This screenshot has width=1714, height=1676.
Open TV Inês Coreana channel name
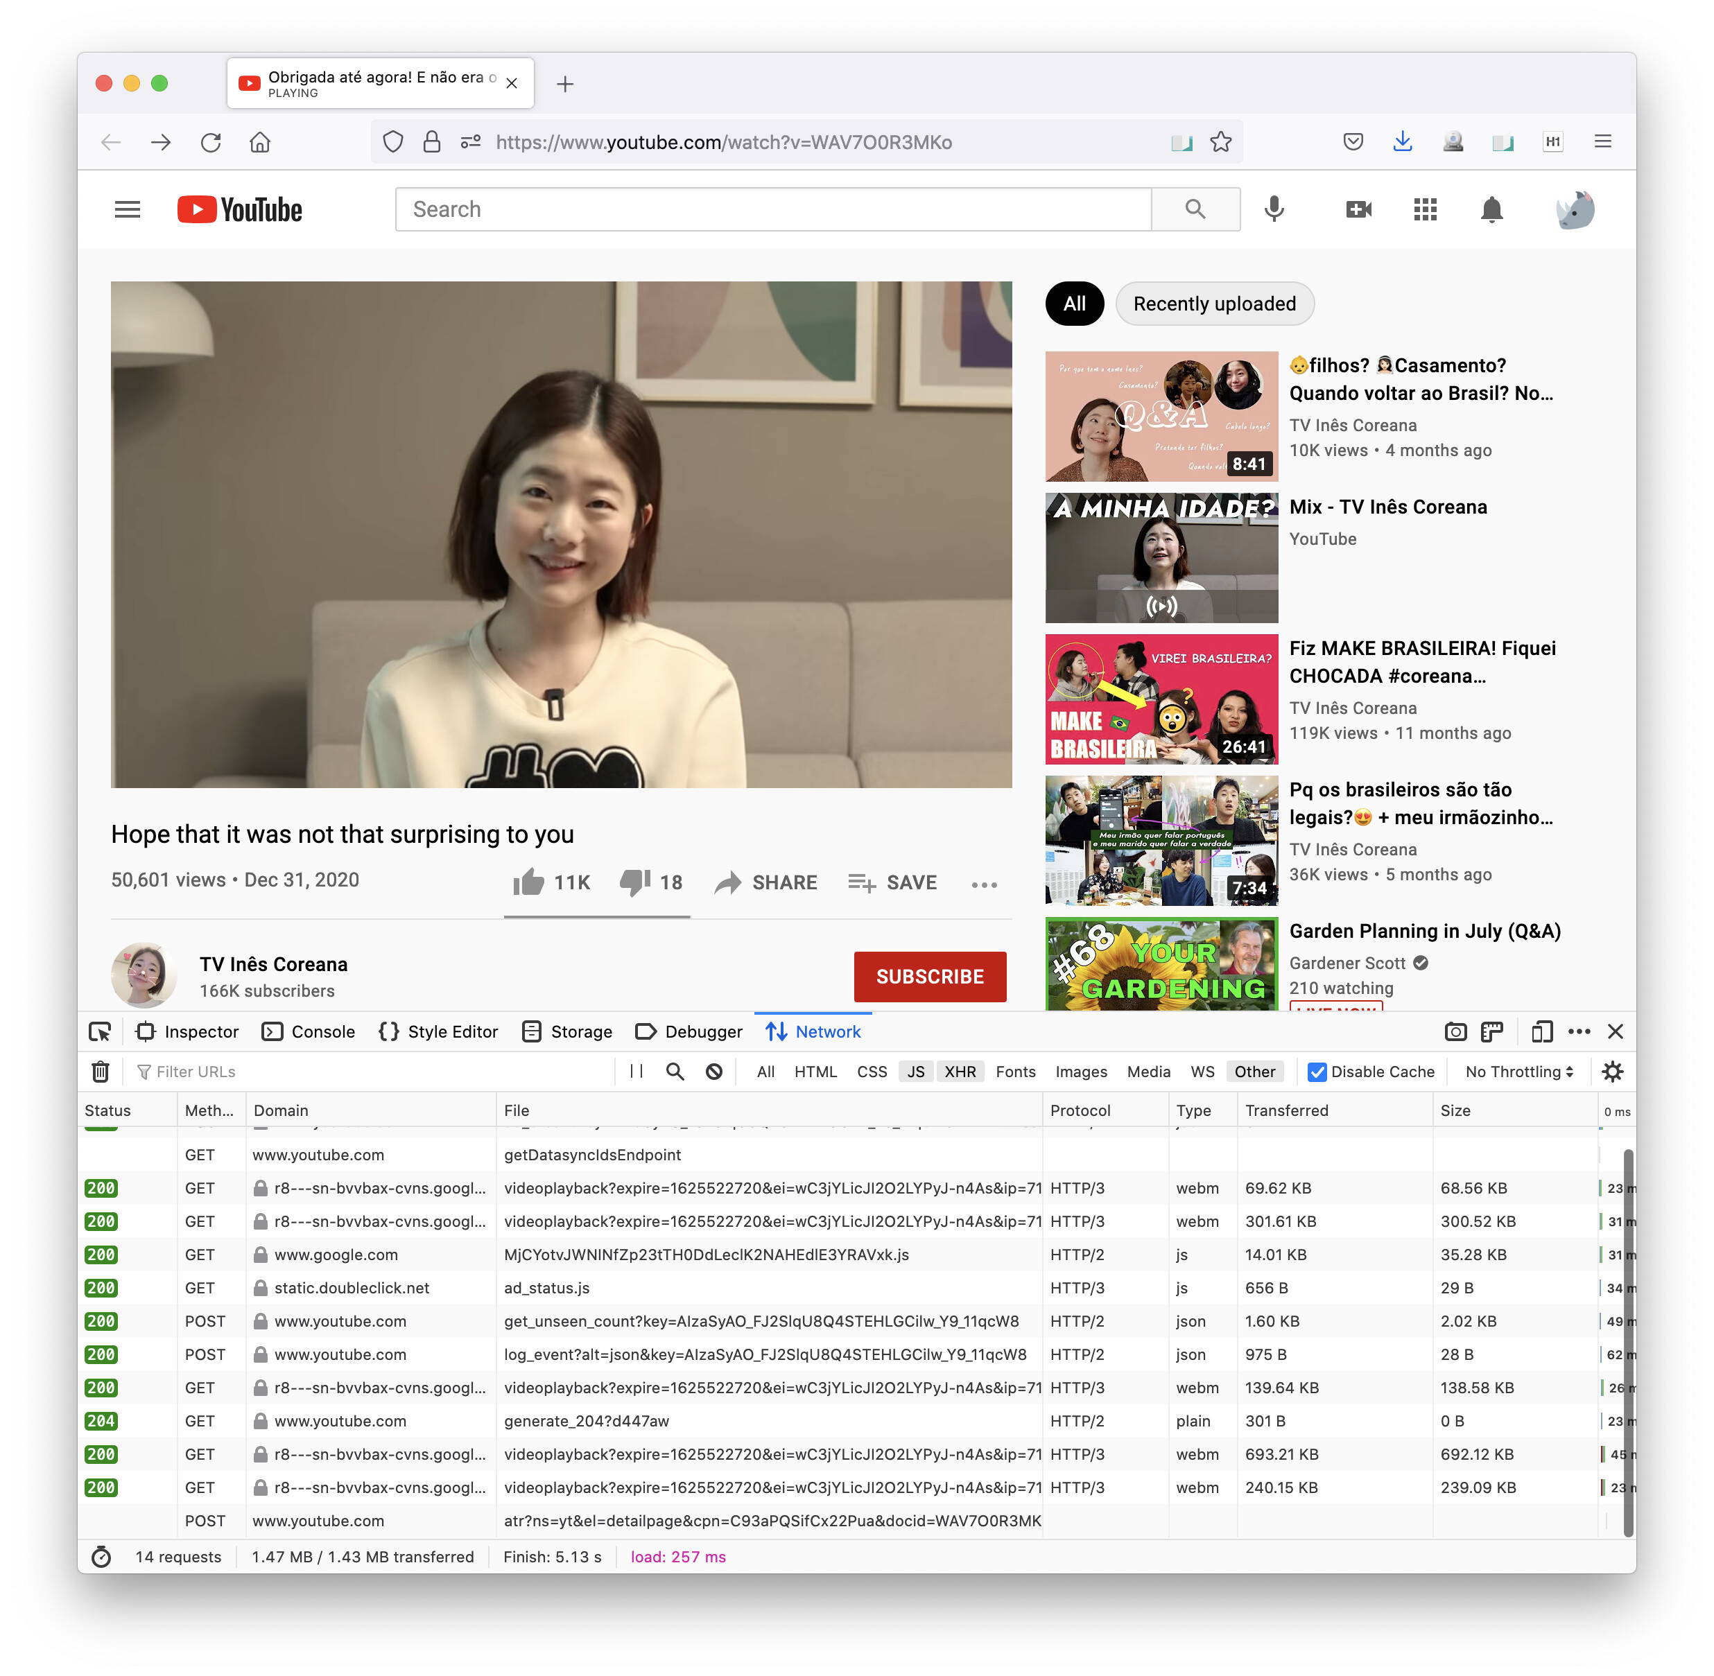click(x=273, y=964)
